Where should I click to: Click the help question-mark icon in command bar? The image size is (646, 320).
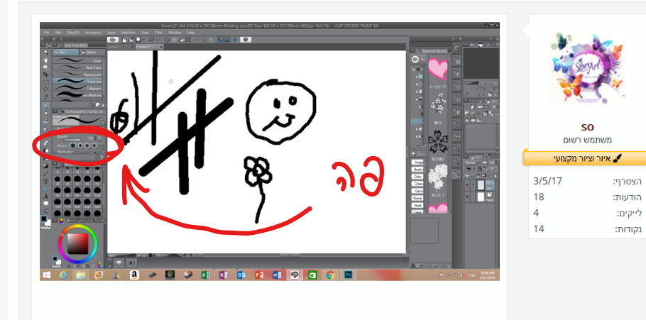pos(246,40)
